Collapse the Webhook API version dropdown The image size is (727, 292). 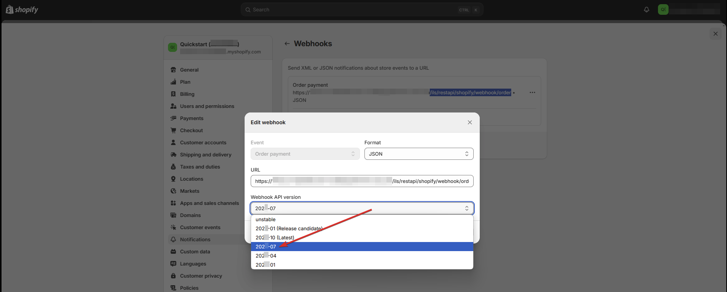click(362, 208)
